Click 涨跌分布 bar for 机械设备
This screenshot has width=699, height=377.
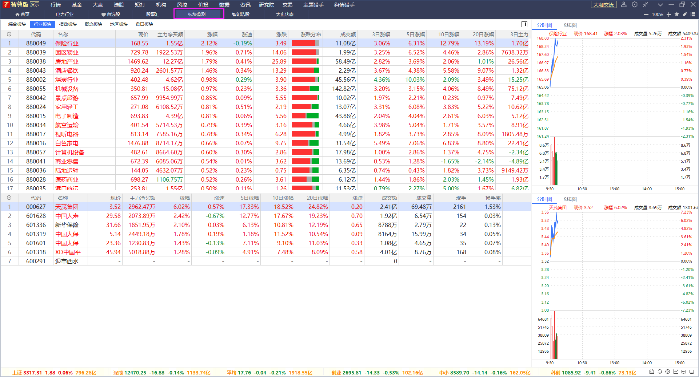(305, 89)
